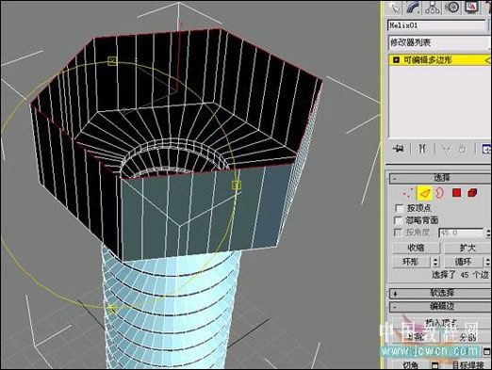Click the spinner beside 循环

(488, 262)
